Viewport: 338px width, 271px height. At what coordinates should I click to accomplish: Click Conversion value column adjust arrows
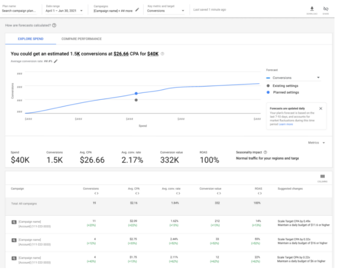click(x=219, y=193)
